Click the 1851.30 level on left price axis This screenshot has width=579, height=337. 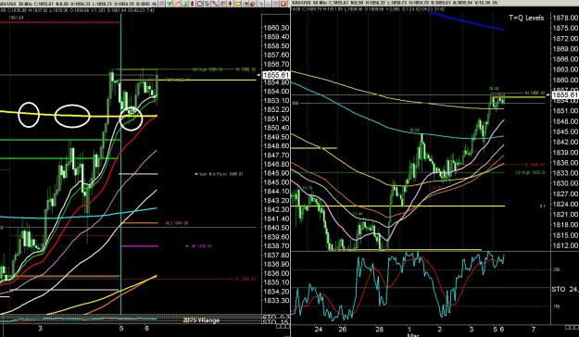276,119
